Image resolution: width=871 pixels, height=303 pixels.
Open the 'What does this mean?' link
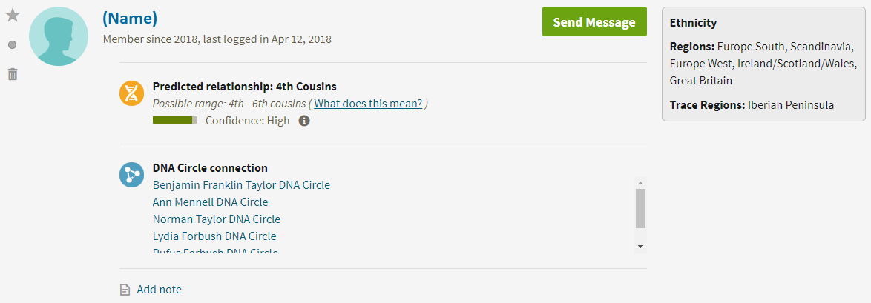click(368, 104)
